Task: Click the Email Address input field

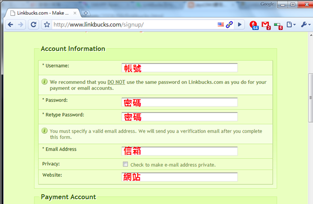Action: 180,151
